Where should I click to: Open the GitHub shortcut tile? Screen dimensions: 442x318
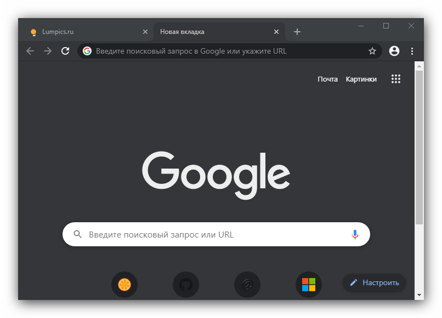tap(186, 285)
